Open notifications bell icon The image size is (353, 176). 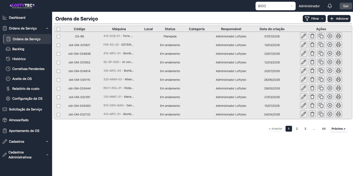click(329, 6)
